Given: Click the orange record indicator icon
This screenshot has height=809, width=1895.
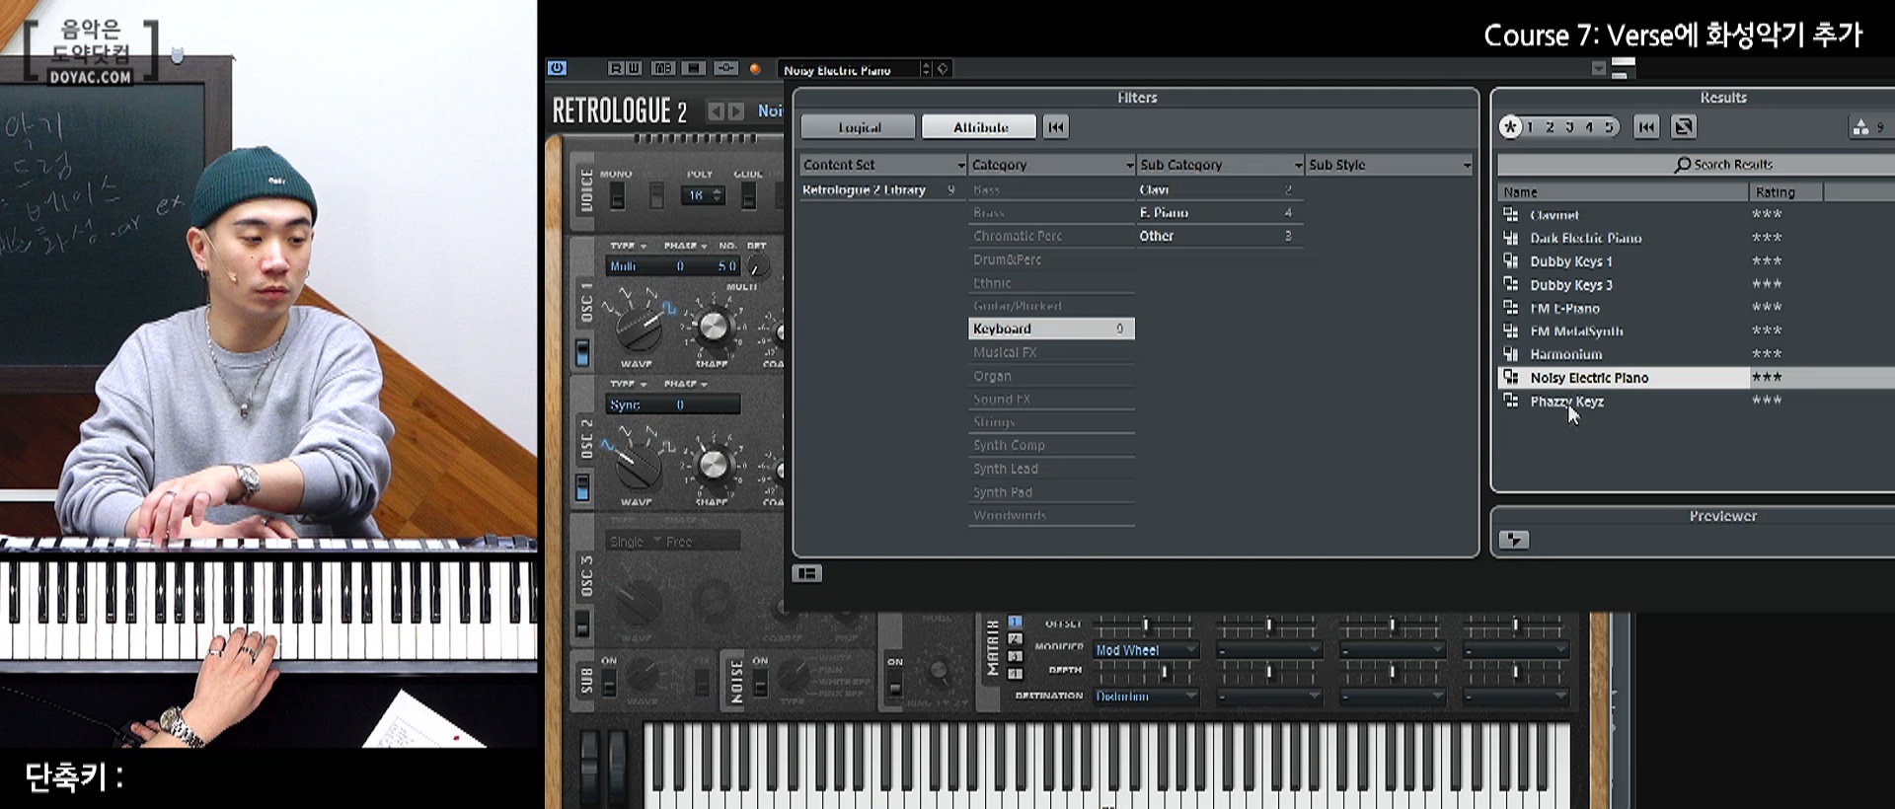Looking at the screenshot, I should click(x=755, y=69).
